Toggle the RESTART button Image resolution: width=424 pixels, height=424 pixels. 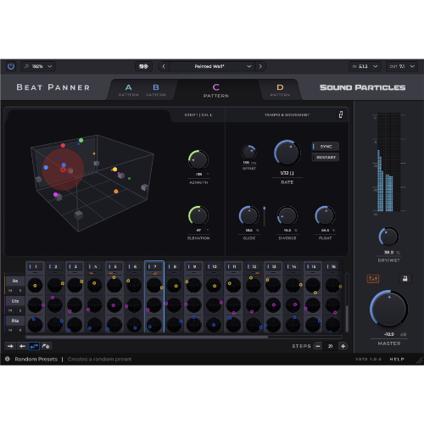(x=326, y=157)
